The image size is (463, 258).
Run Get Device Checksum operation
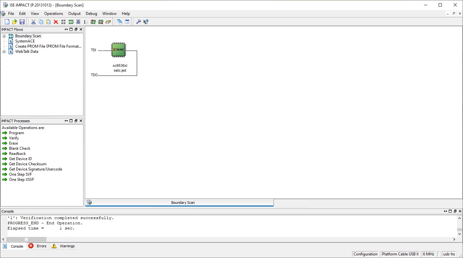(x=28, y=164)
